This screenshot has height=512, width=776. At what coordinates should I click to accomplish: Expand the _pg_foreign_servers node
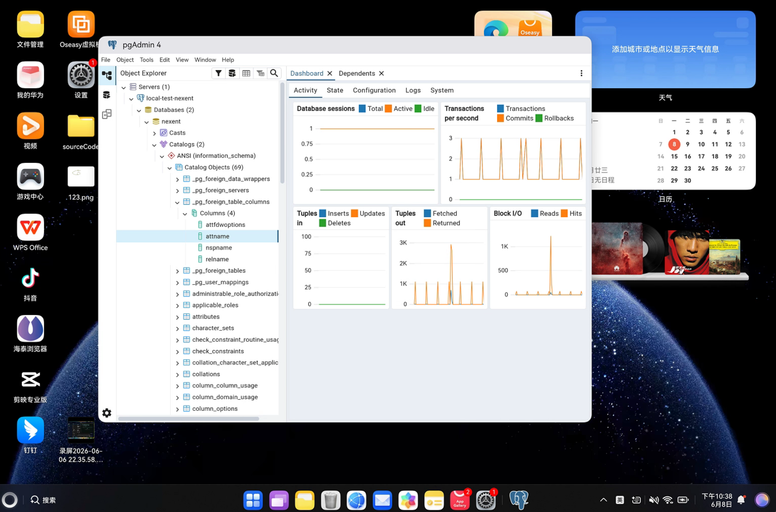[x=177, y=191]
